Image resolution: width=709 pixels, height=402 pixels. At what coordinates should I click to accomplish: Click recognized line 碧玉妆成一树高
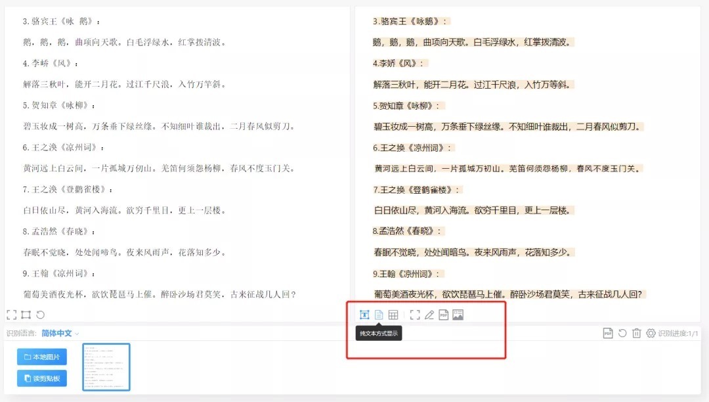coord(507,127)
